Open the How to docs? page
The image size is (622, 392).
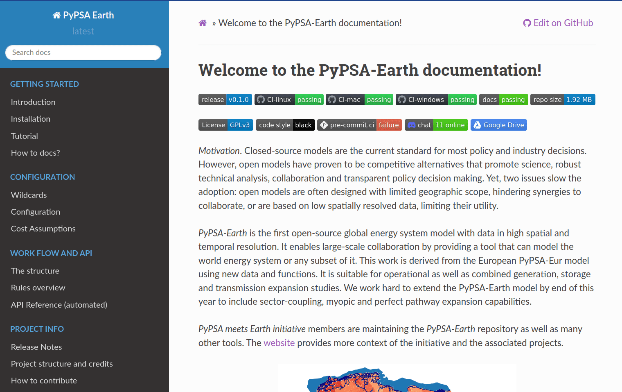[36, 153]
